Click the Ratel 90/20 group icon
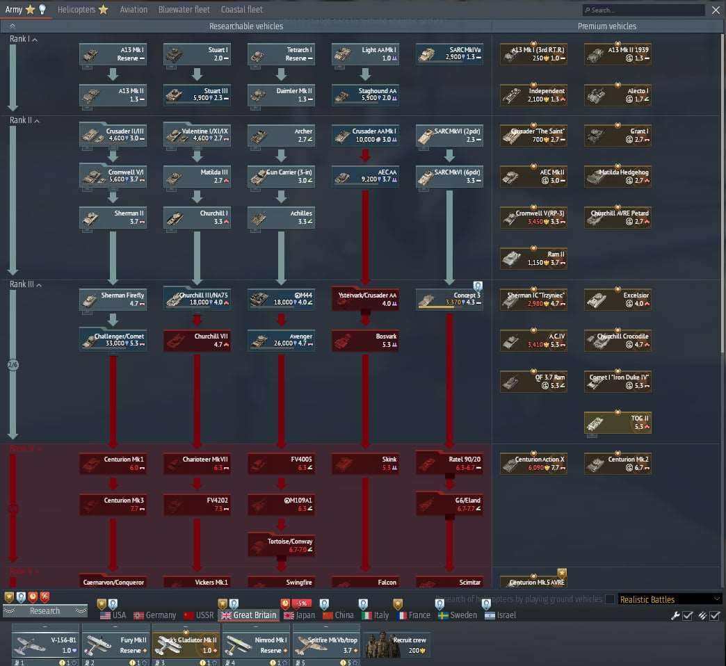Viewport: 726px width, 666px height. tap(426, 464)
